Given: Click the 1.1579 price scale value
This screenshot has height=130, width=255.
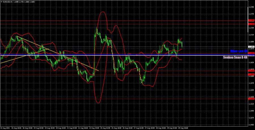Looking at the screenshot, I should [x=251, y=83].
